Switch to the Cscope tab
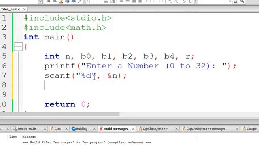 251,129
